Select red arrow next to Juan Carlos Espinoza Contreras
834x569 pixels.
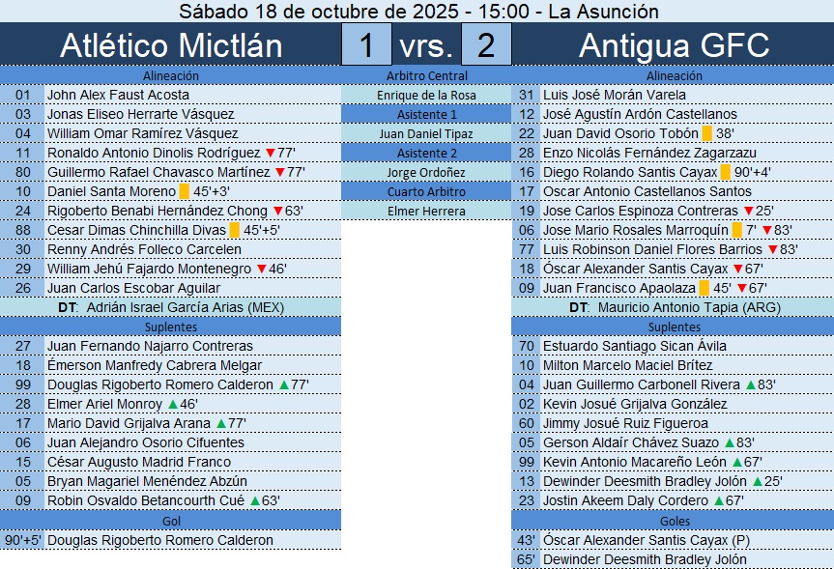[748, 211]
